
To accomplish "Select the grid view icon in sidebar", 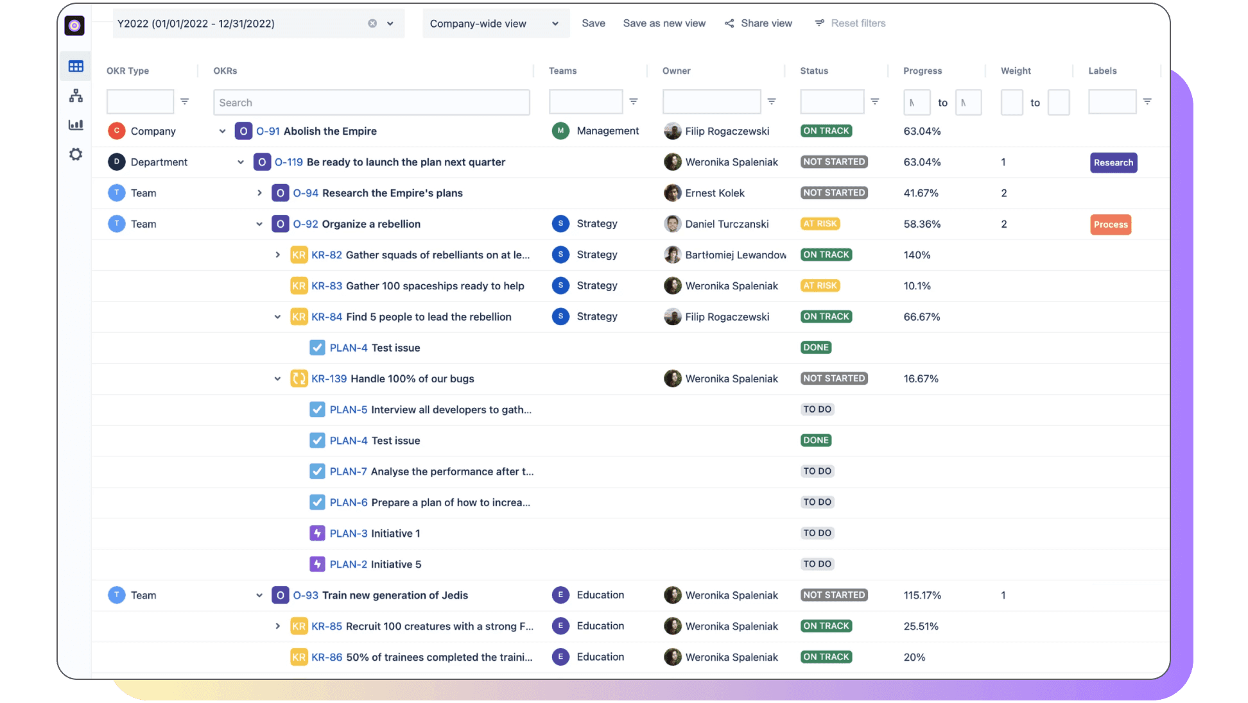I will pyautogui.click(x=76, y=66).
